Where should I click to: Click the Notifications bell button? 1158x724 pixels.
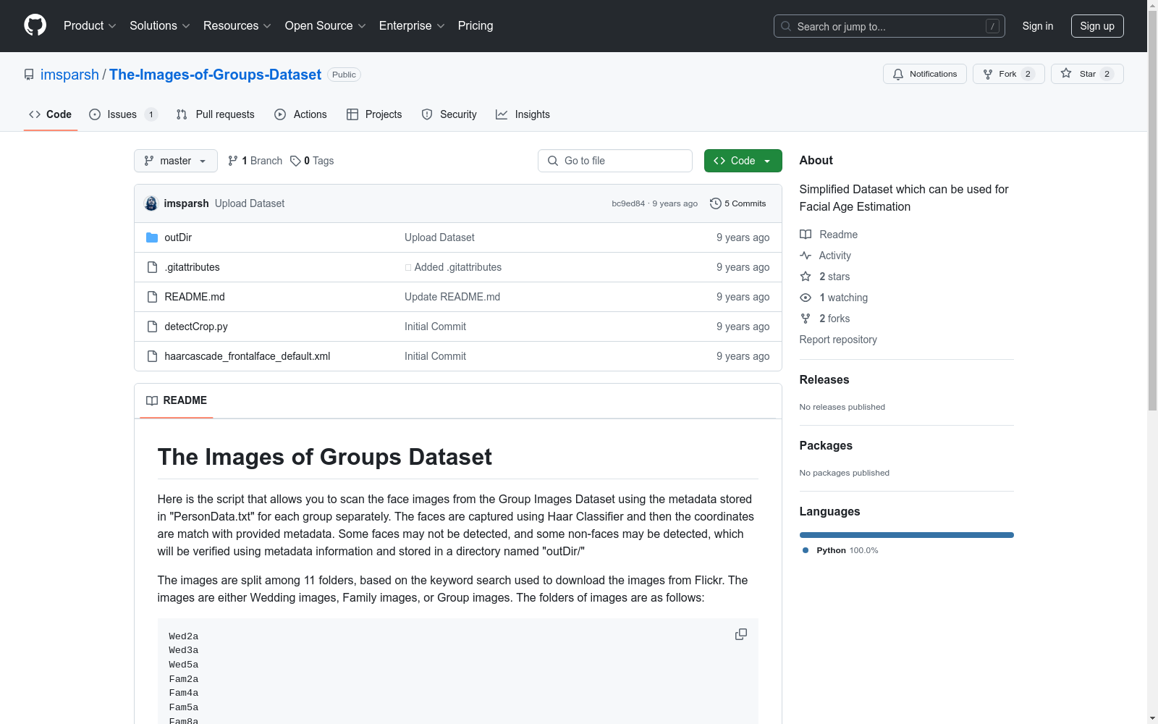924,74
